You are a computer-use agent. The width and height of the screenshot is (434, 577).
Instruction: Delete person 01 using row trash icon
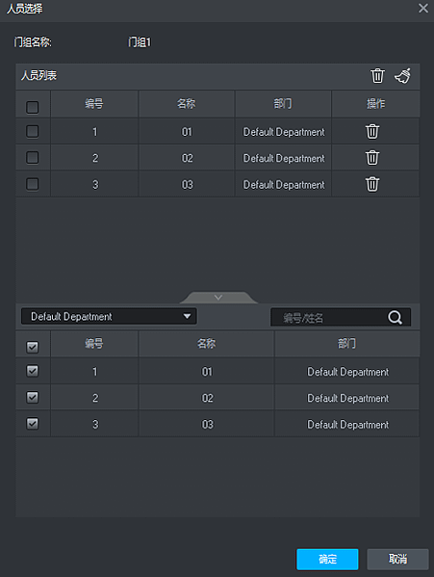(372, 132)
